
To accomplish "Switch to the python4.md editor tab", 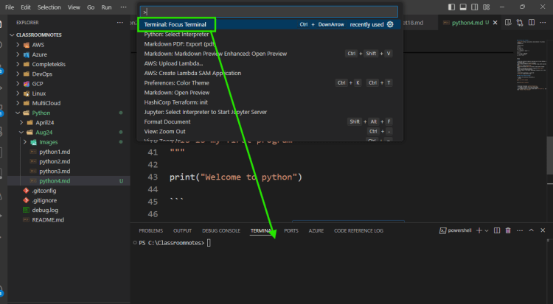I will tap(467, 23).
